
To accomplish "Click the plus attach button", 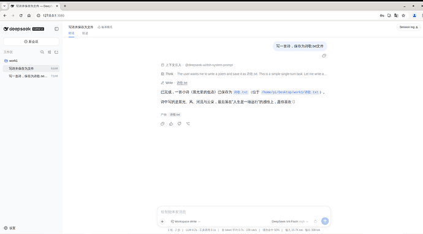I will 162,221.
